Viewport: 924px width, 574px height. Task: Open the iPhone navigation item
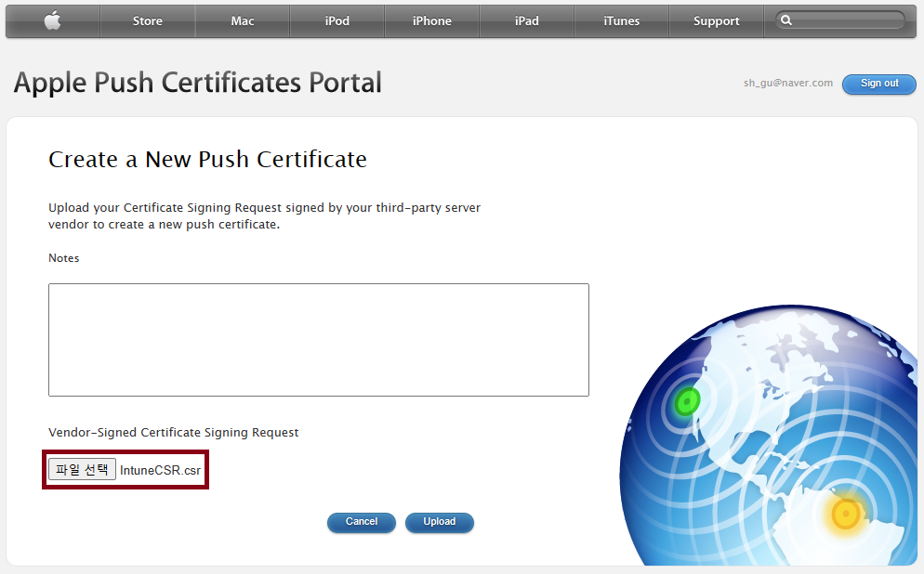[x=432, y=21]
